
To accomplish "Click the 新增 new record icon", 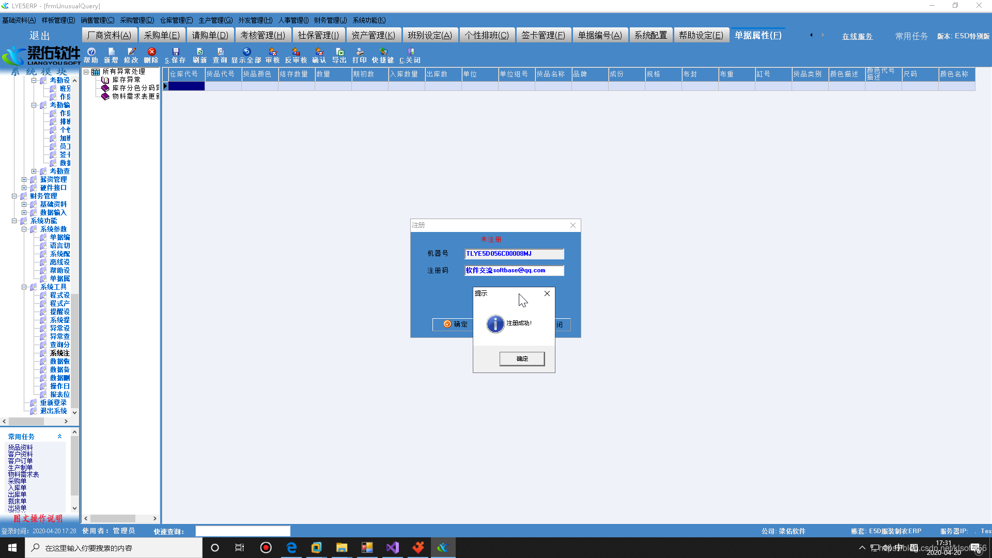I will 111,55.
